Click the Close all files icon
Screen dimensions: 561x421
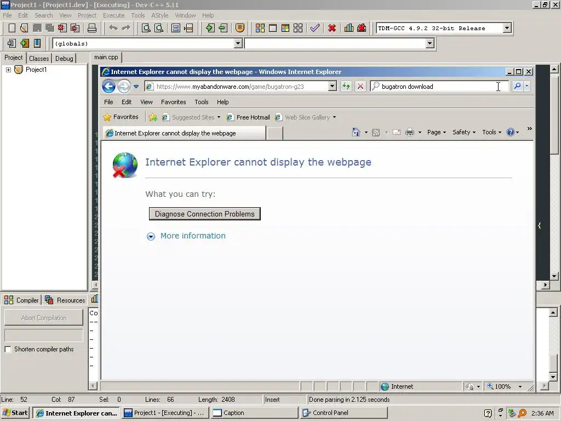pos(75,28)
